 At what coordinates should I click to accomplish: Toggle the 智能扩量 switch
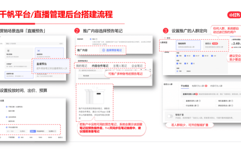(170, 116)
